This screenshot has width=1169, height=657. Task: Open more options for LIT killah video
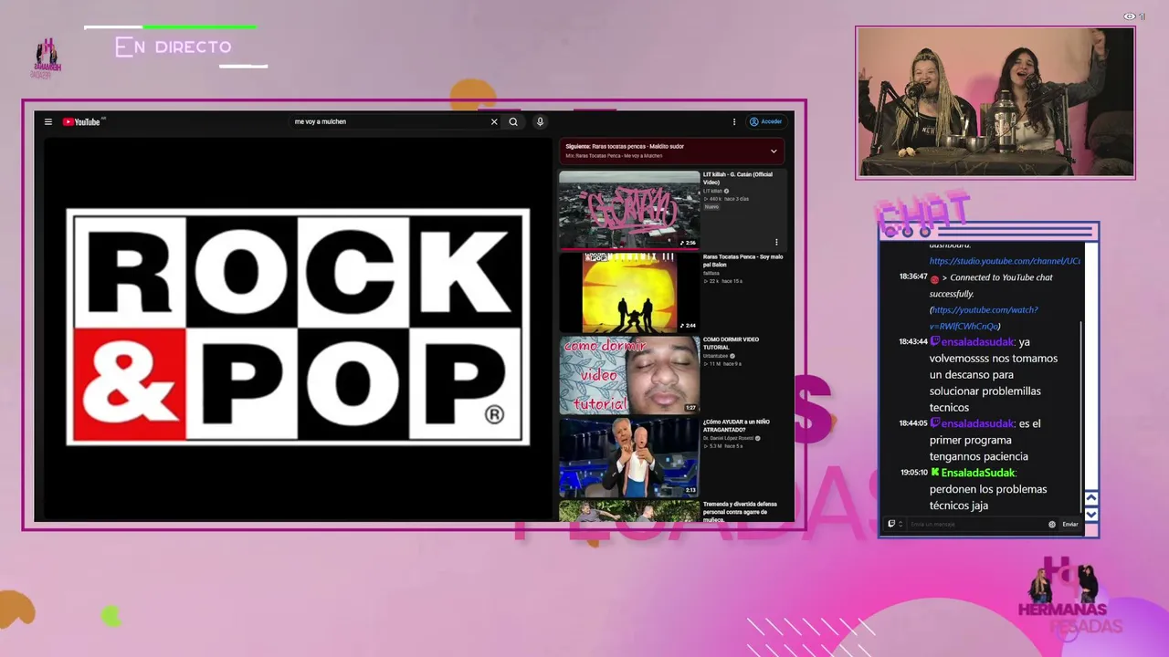(776, 242)
